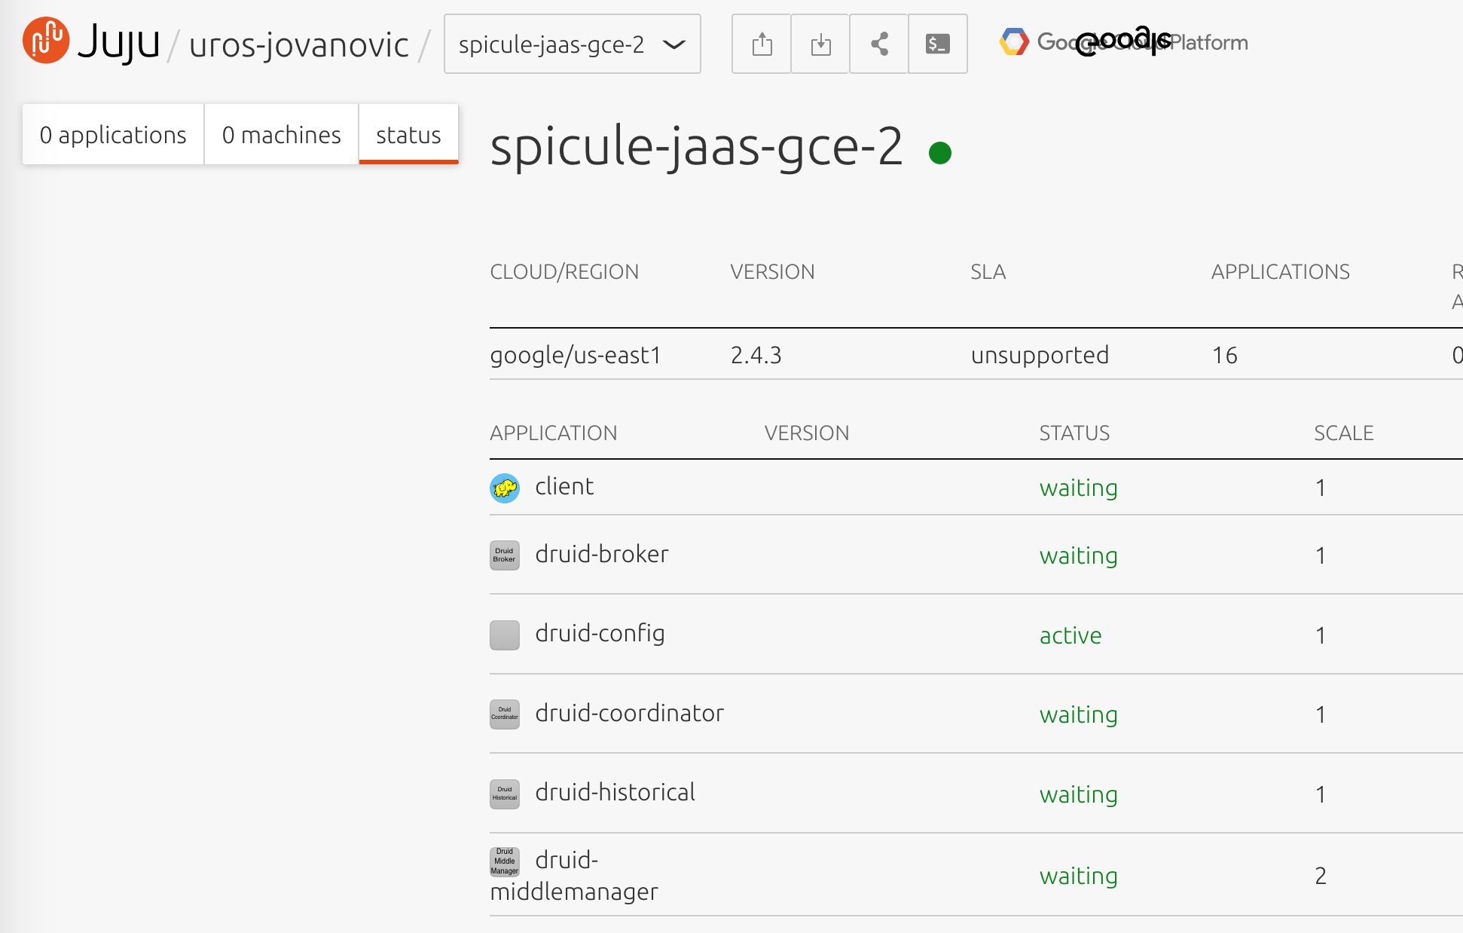
Task: Click the druid-config application icon
Action: coord(505,635)
